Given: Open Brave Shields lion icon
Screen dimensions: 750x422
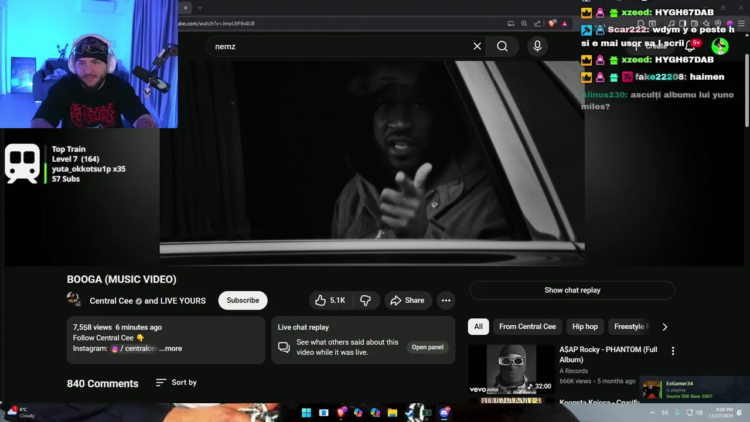Looking at the screenshot, I should tap(552, 23).
